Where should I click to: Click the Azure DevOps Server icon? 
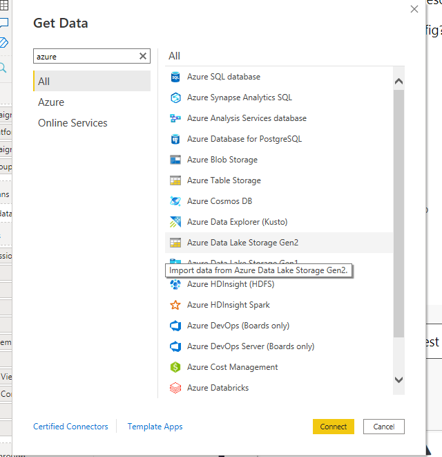(x=175, y=346)
